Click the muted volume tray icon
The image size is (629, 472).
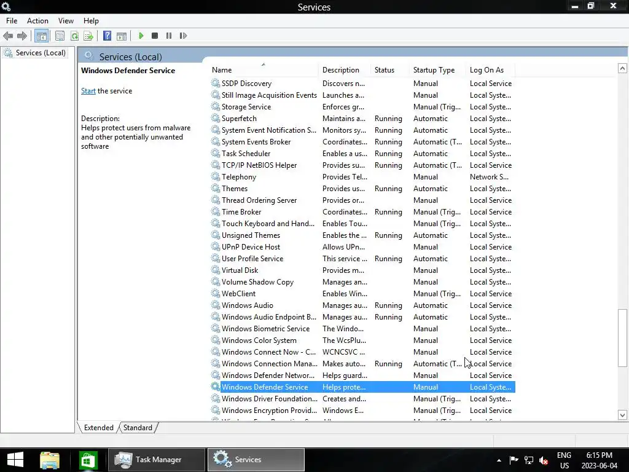[544, 460]
